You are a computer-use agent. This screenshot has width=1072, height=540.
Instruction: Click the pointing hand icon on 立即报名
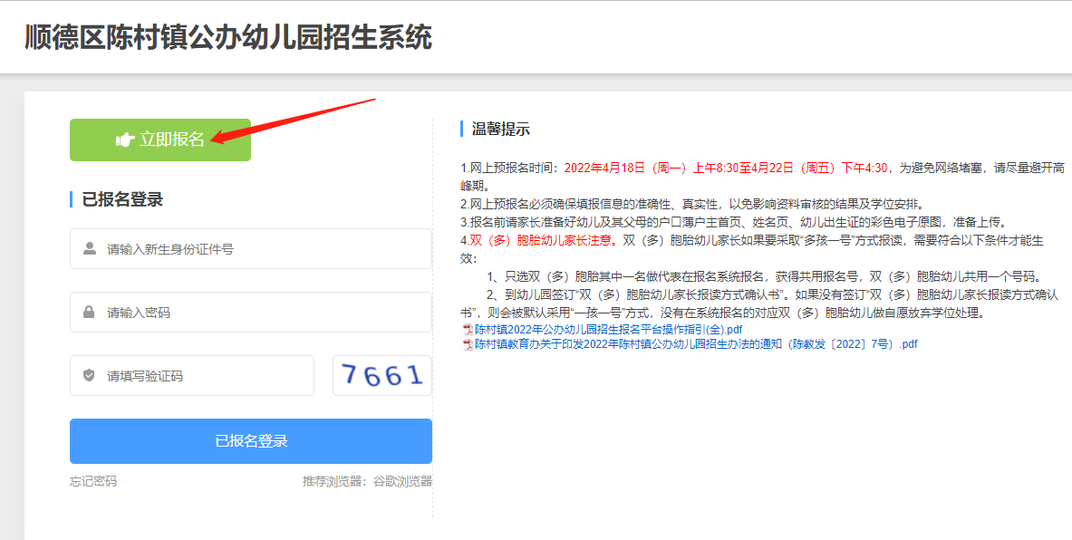tap(125, 140)
